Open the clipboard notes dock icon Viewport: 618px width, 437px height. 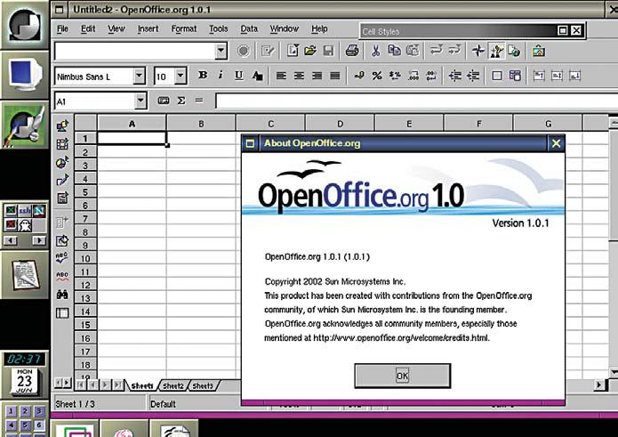tap(24, 275)
